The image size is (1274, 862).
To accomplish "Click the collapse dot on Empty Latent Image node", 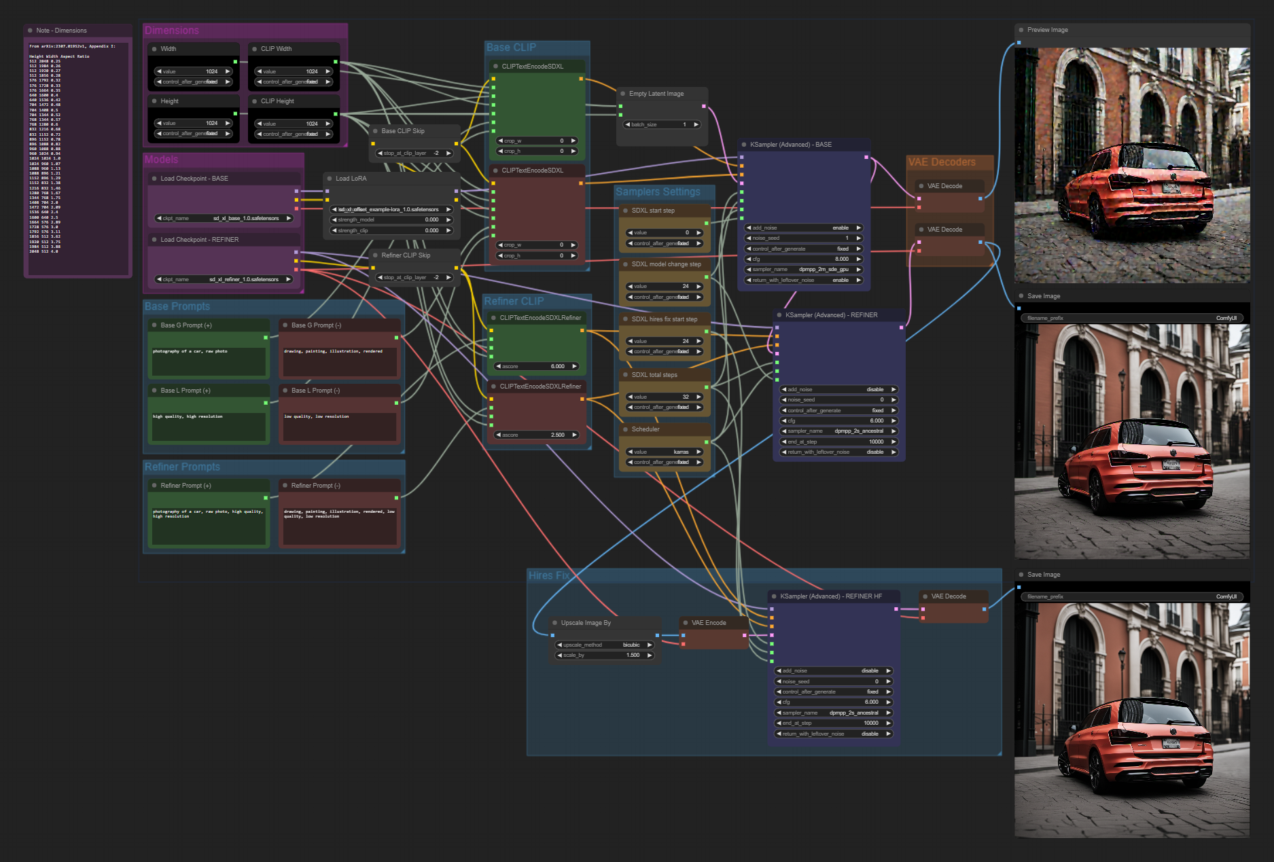I will (x=622, y=94).
